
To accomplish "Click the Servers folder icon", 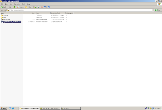I will pos(2,15).
